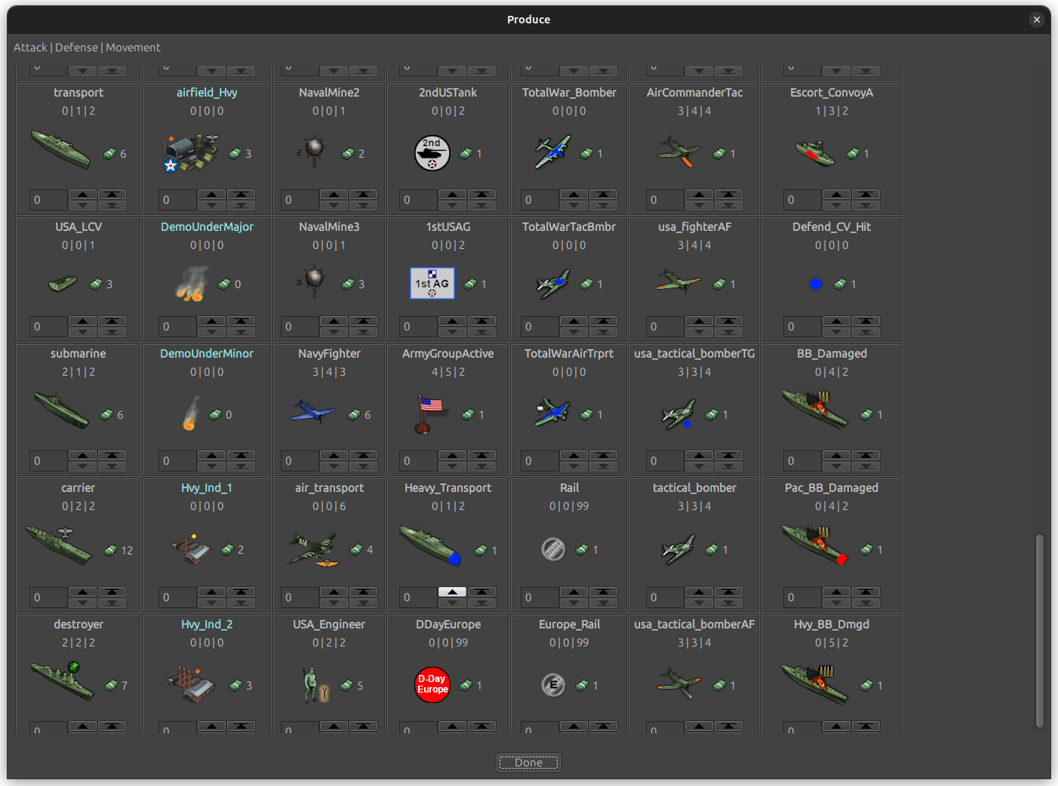Select the destroyer unit icon
The height and width of the screenshot is (786, 1058).
60,683
